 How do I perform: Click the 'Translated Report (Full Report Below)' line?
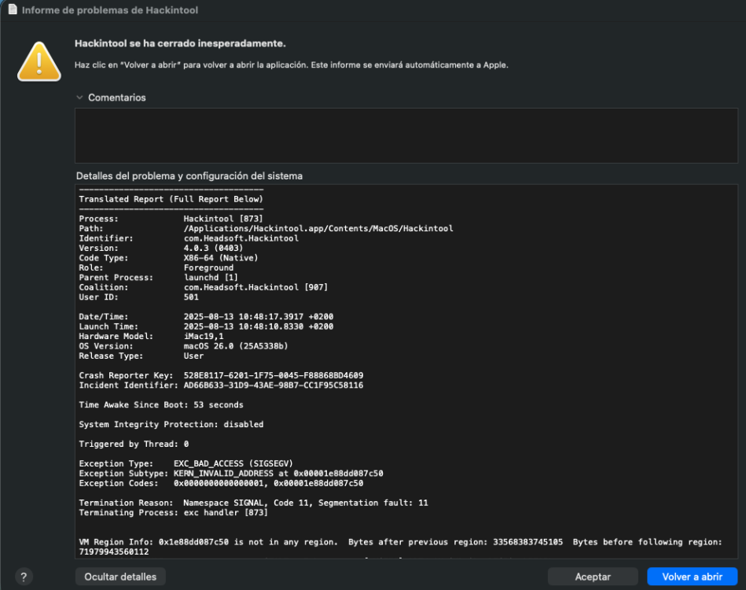tap(171, 199)
